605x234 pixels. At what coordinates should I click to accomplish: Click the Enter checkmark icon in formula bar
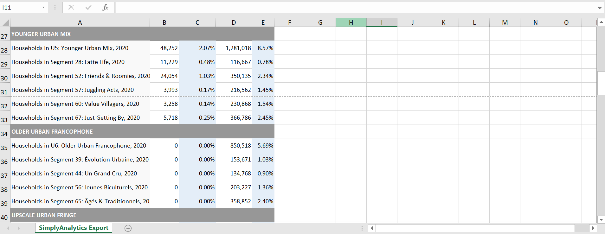88,7
